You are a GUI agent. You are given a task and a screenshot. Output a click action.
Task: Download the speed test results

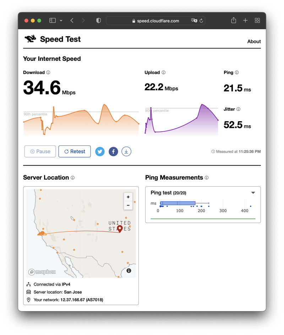coord(126,151)
